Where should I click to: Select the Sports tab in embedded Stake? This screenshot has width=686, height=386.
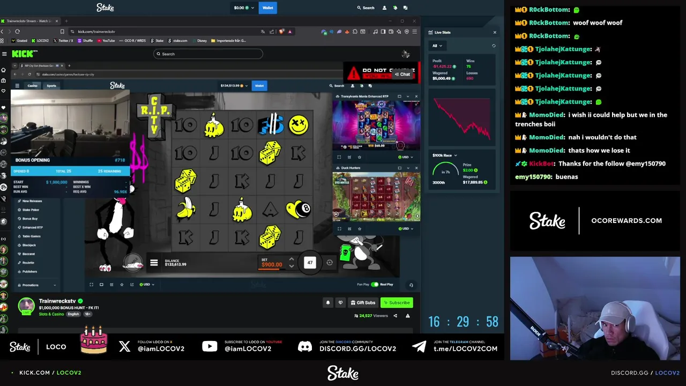pyautogui.click(x=51, y=86)
